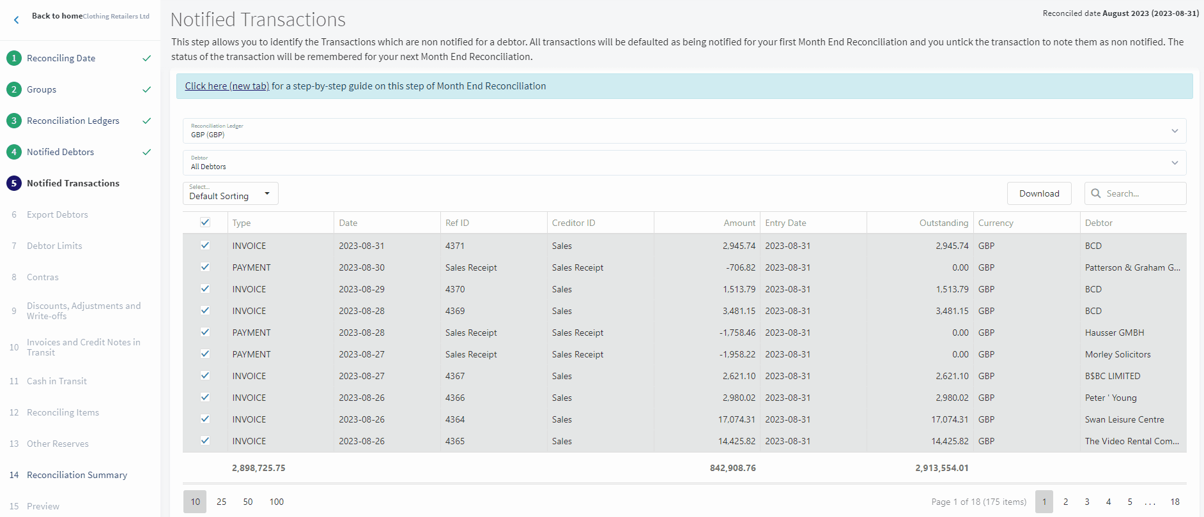Click the checkmark next to Notified Debtors
Screen dimensions: 1204x517
146,152
